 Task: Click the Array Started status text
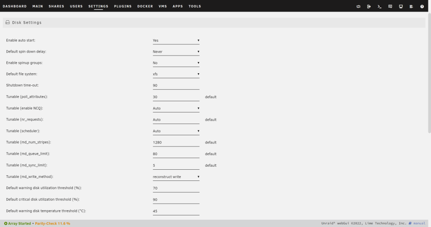pos(19,224)
